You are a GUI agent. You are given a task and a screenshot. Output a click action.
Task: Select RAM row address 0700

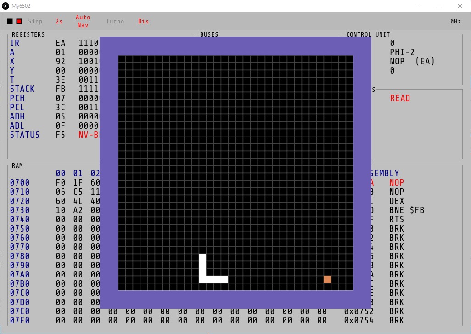pos(20,183)
